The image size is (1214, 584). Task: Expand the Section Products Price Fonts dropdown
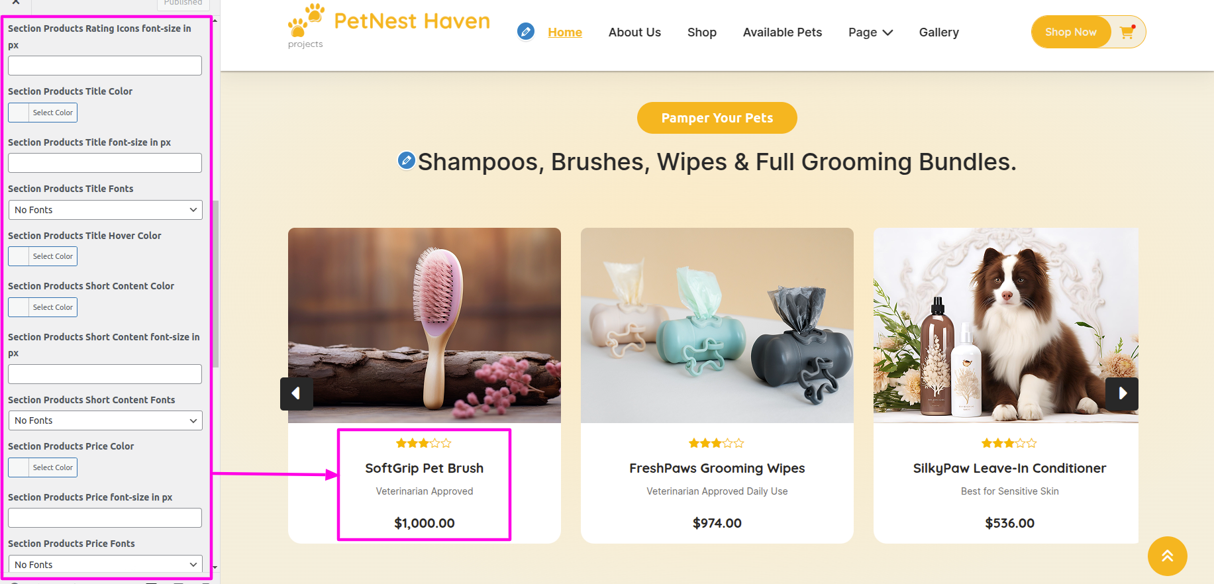[x=105, y=564]
